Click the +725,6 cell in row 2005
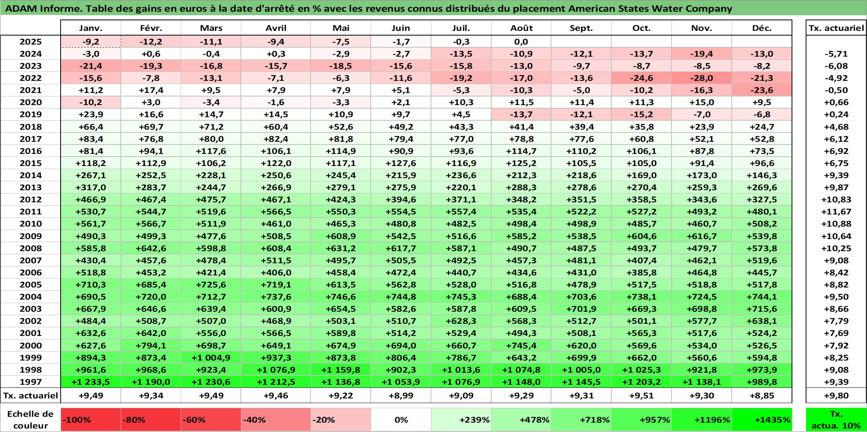867x432 pixels. point(211,285)
